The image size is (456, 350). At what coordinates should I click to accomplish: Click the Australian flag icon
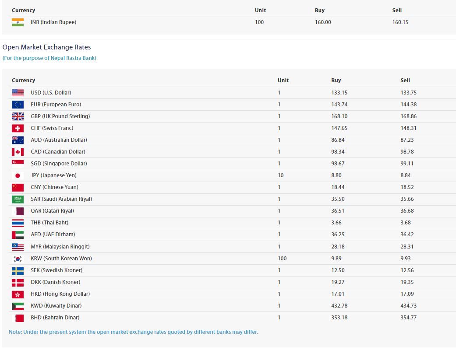(18, 140)
